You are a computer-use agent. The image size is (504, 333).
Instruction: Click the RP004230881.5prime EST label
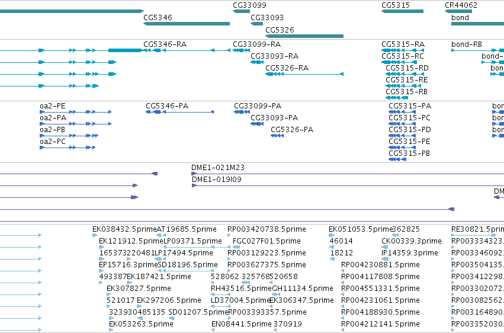[381, 265]
